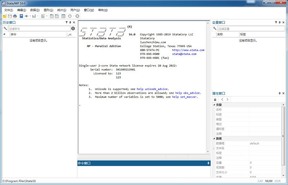The image size is (288, 185).
Task: Click the properties panel scrollbar thumb
Action: point(283,136)
